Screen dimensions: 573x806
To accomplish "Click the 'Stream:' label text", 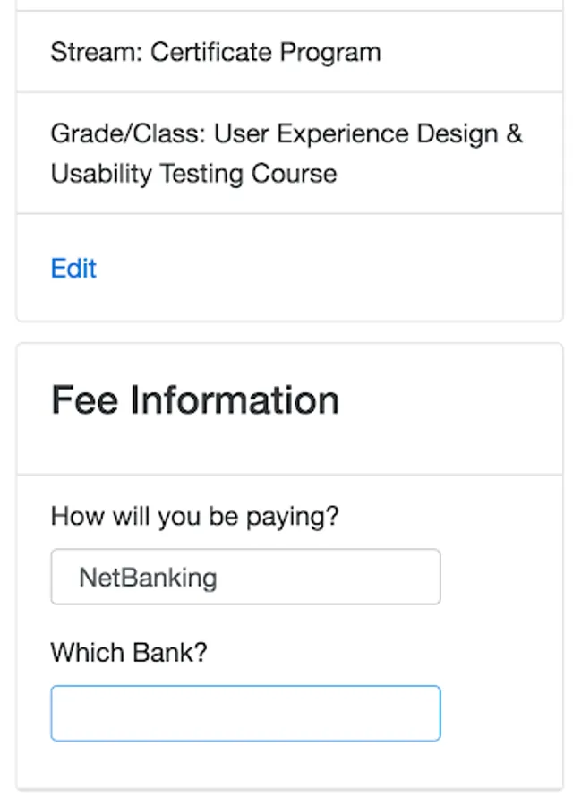I will 96,52.
